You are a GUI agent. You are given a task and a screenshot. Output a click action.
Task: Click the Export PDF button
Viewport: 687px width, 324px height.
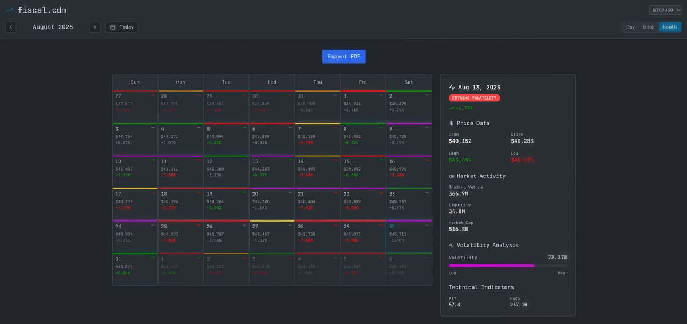(x=343, y=57)
